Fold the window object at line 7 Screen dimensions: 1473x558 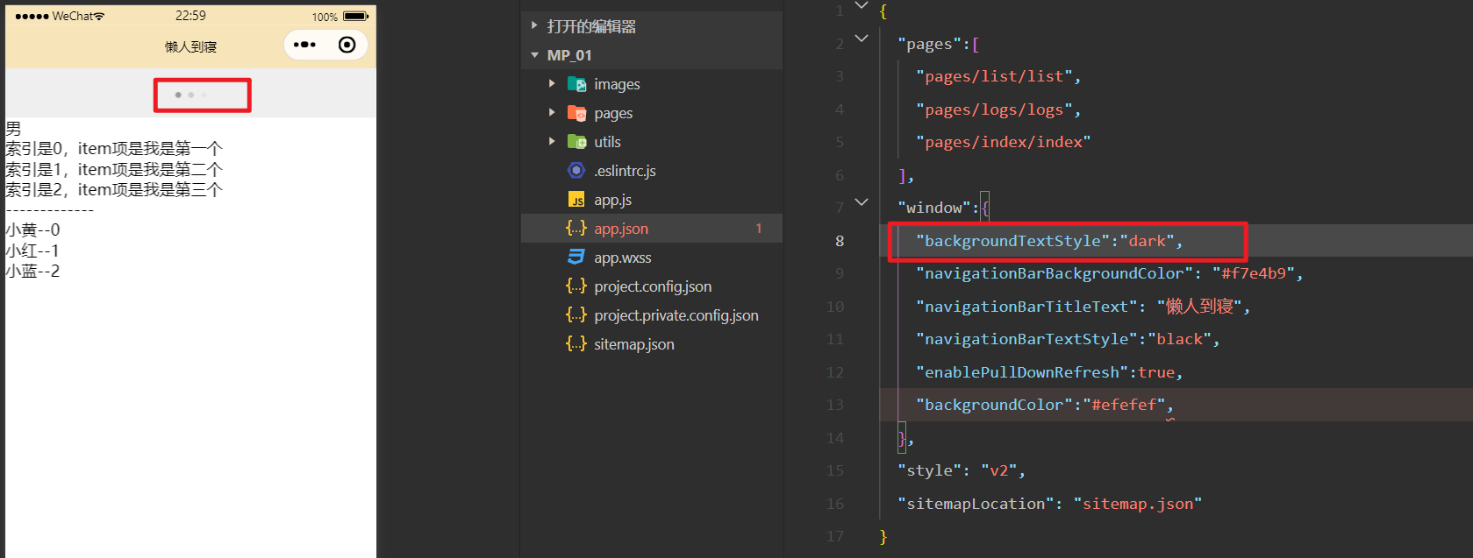(x=862, y=202)
